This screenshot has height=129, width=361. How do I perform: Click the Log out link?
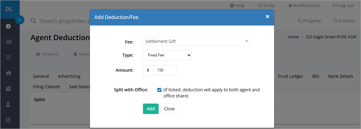(x=343, y=6)
